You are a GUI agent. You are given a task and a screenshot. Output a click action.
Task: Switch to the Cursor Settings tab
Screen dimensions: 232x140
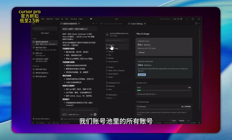tap(136, 24)
